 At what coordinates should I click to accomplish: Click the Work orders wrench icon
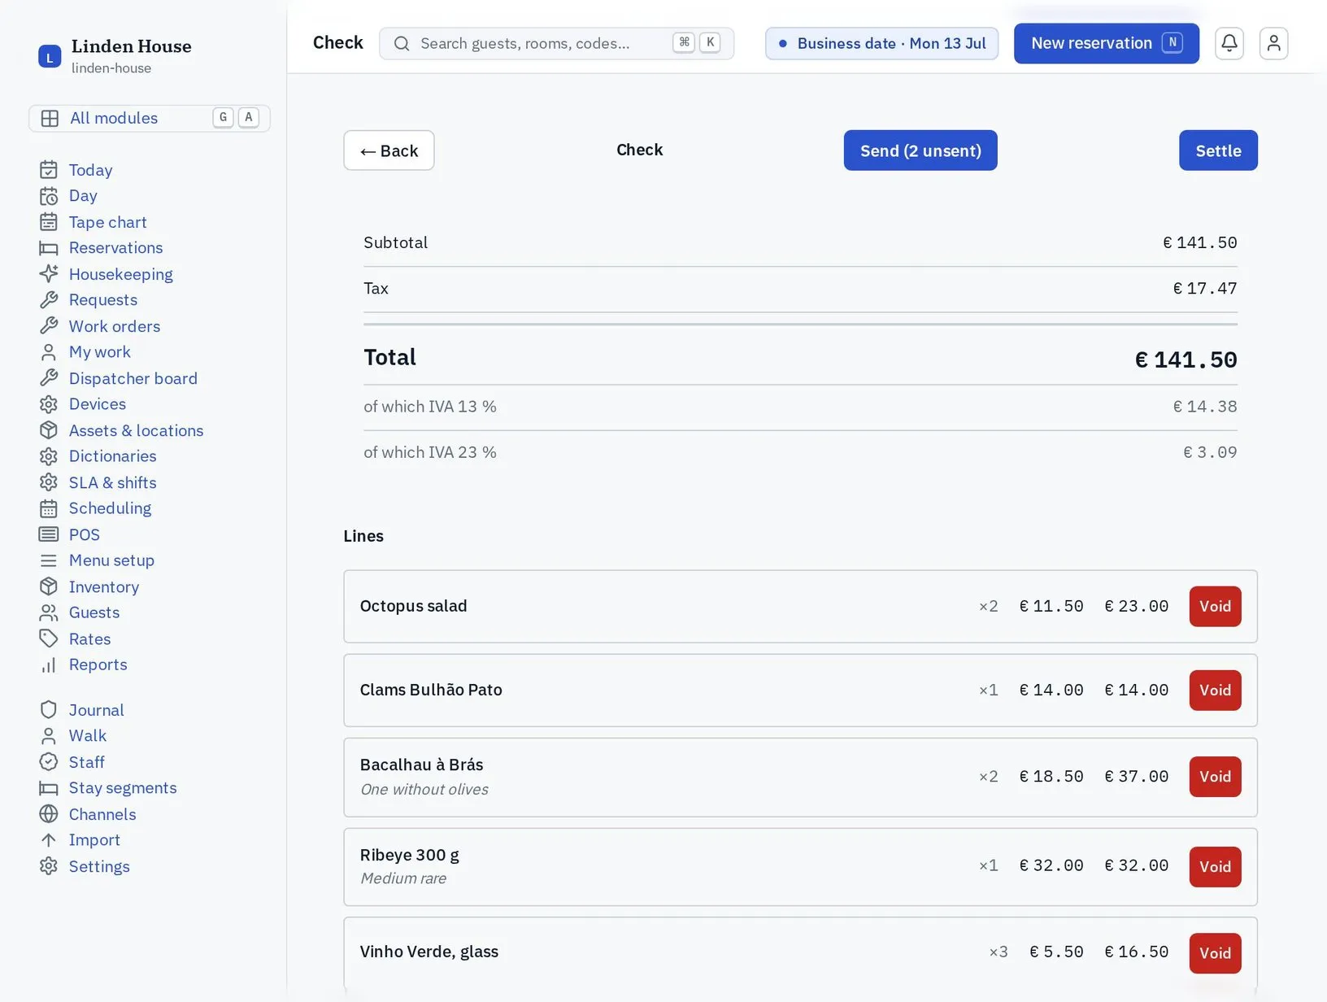click(49, 326)
